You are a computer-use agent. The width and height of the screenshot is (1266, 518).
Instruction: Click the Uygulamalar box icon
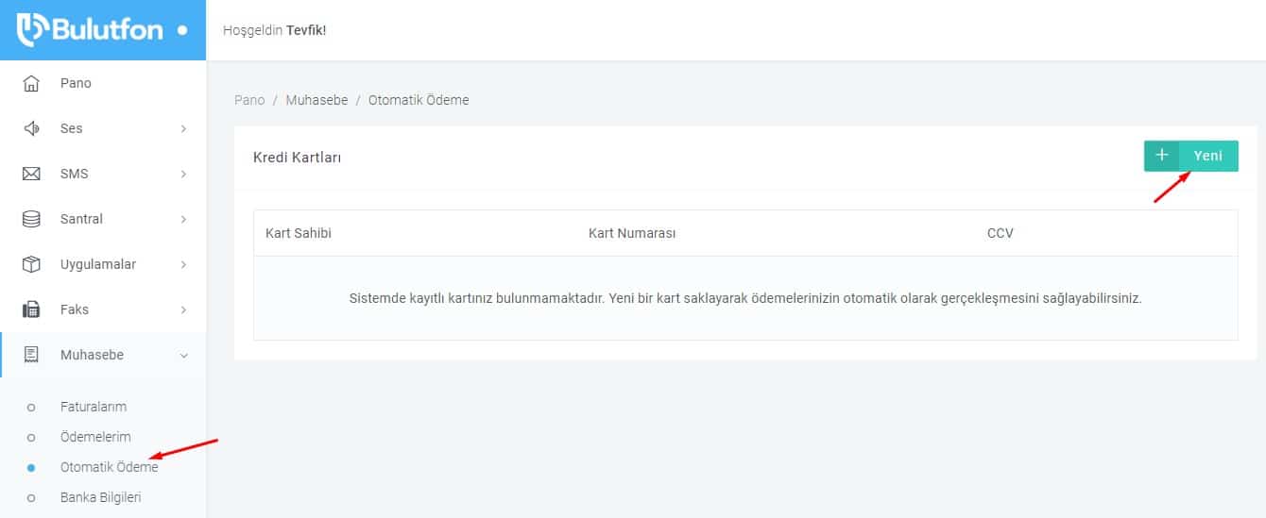click(x=31, y=264)
